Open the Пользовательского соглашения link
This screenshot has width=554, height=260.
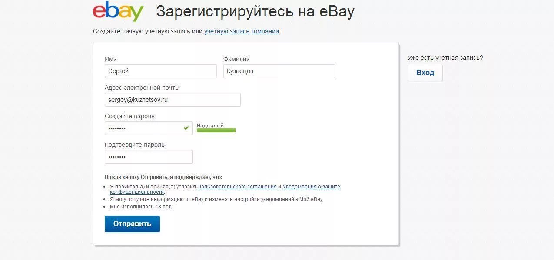click(237, 187)
